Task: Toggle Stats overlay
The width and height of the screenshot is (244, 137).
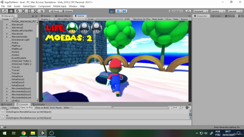Action: point(176,19)
